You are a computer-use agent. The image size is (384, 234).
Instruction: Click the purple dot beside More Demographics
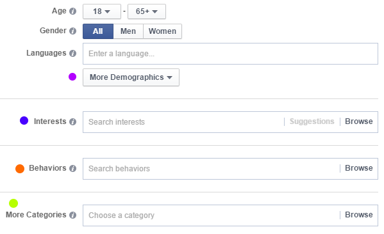coord(72,77)
